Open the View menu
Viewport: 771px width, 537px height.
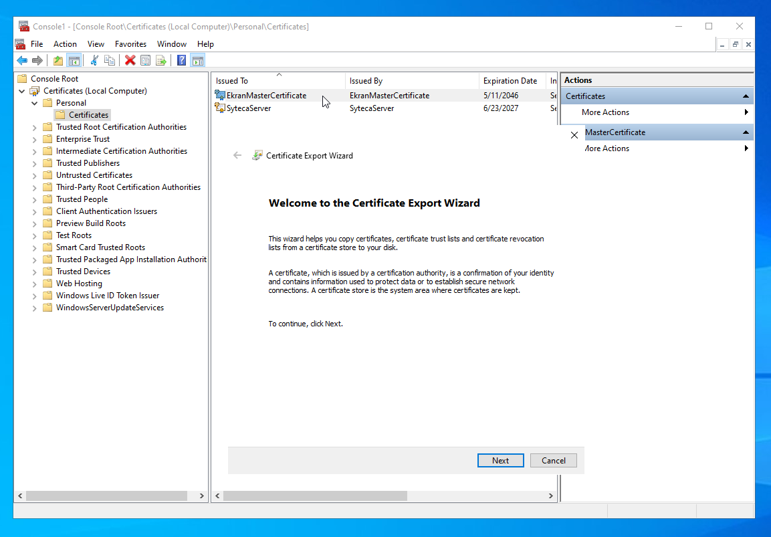[96, 44]
